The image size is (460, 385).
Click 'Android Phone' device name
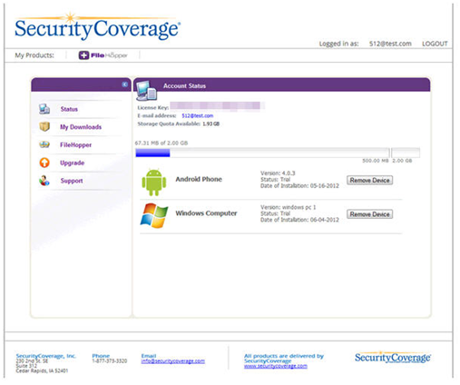tap(199, 179)
